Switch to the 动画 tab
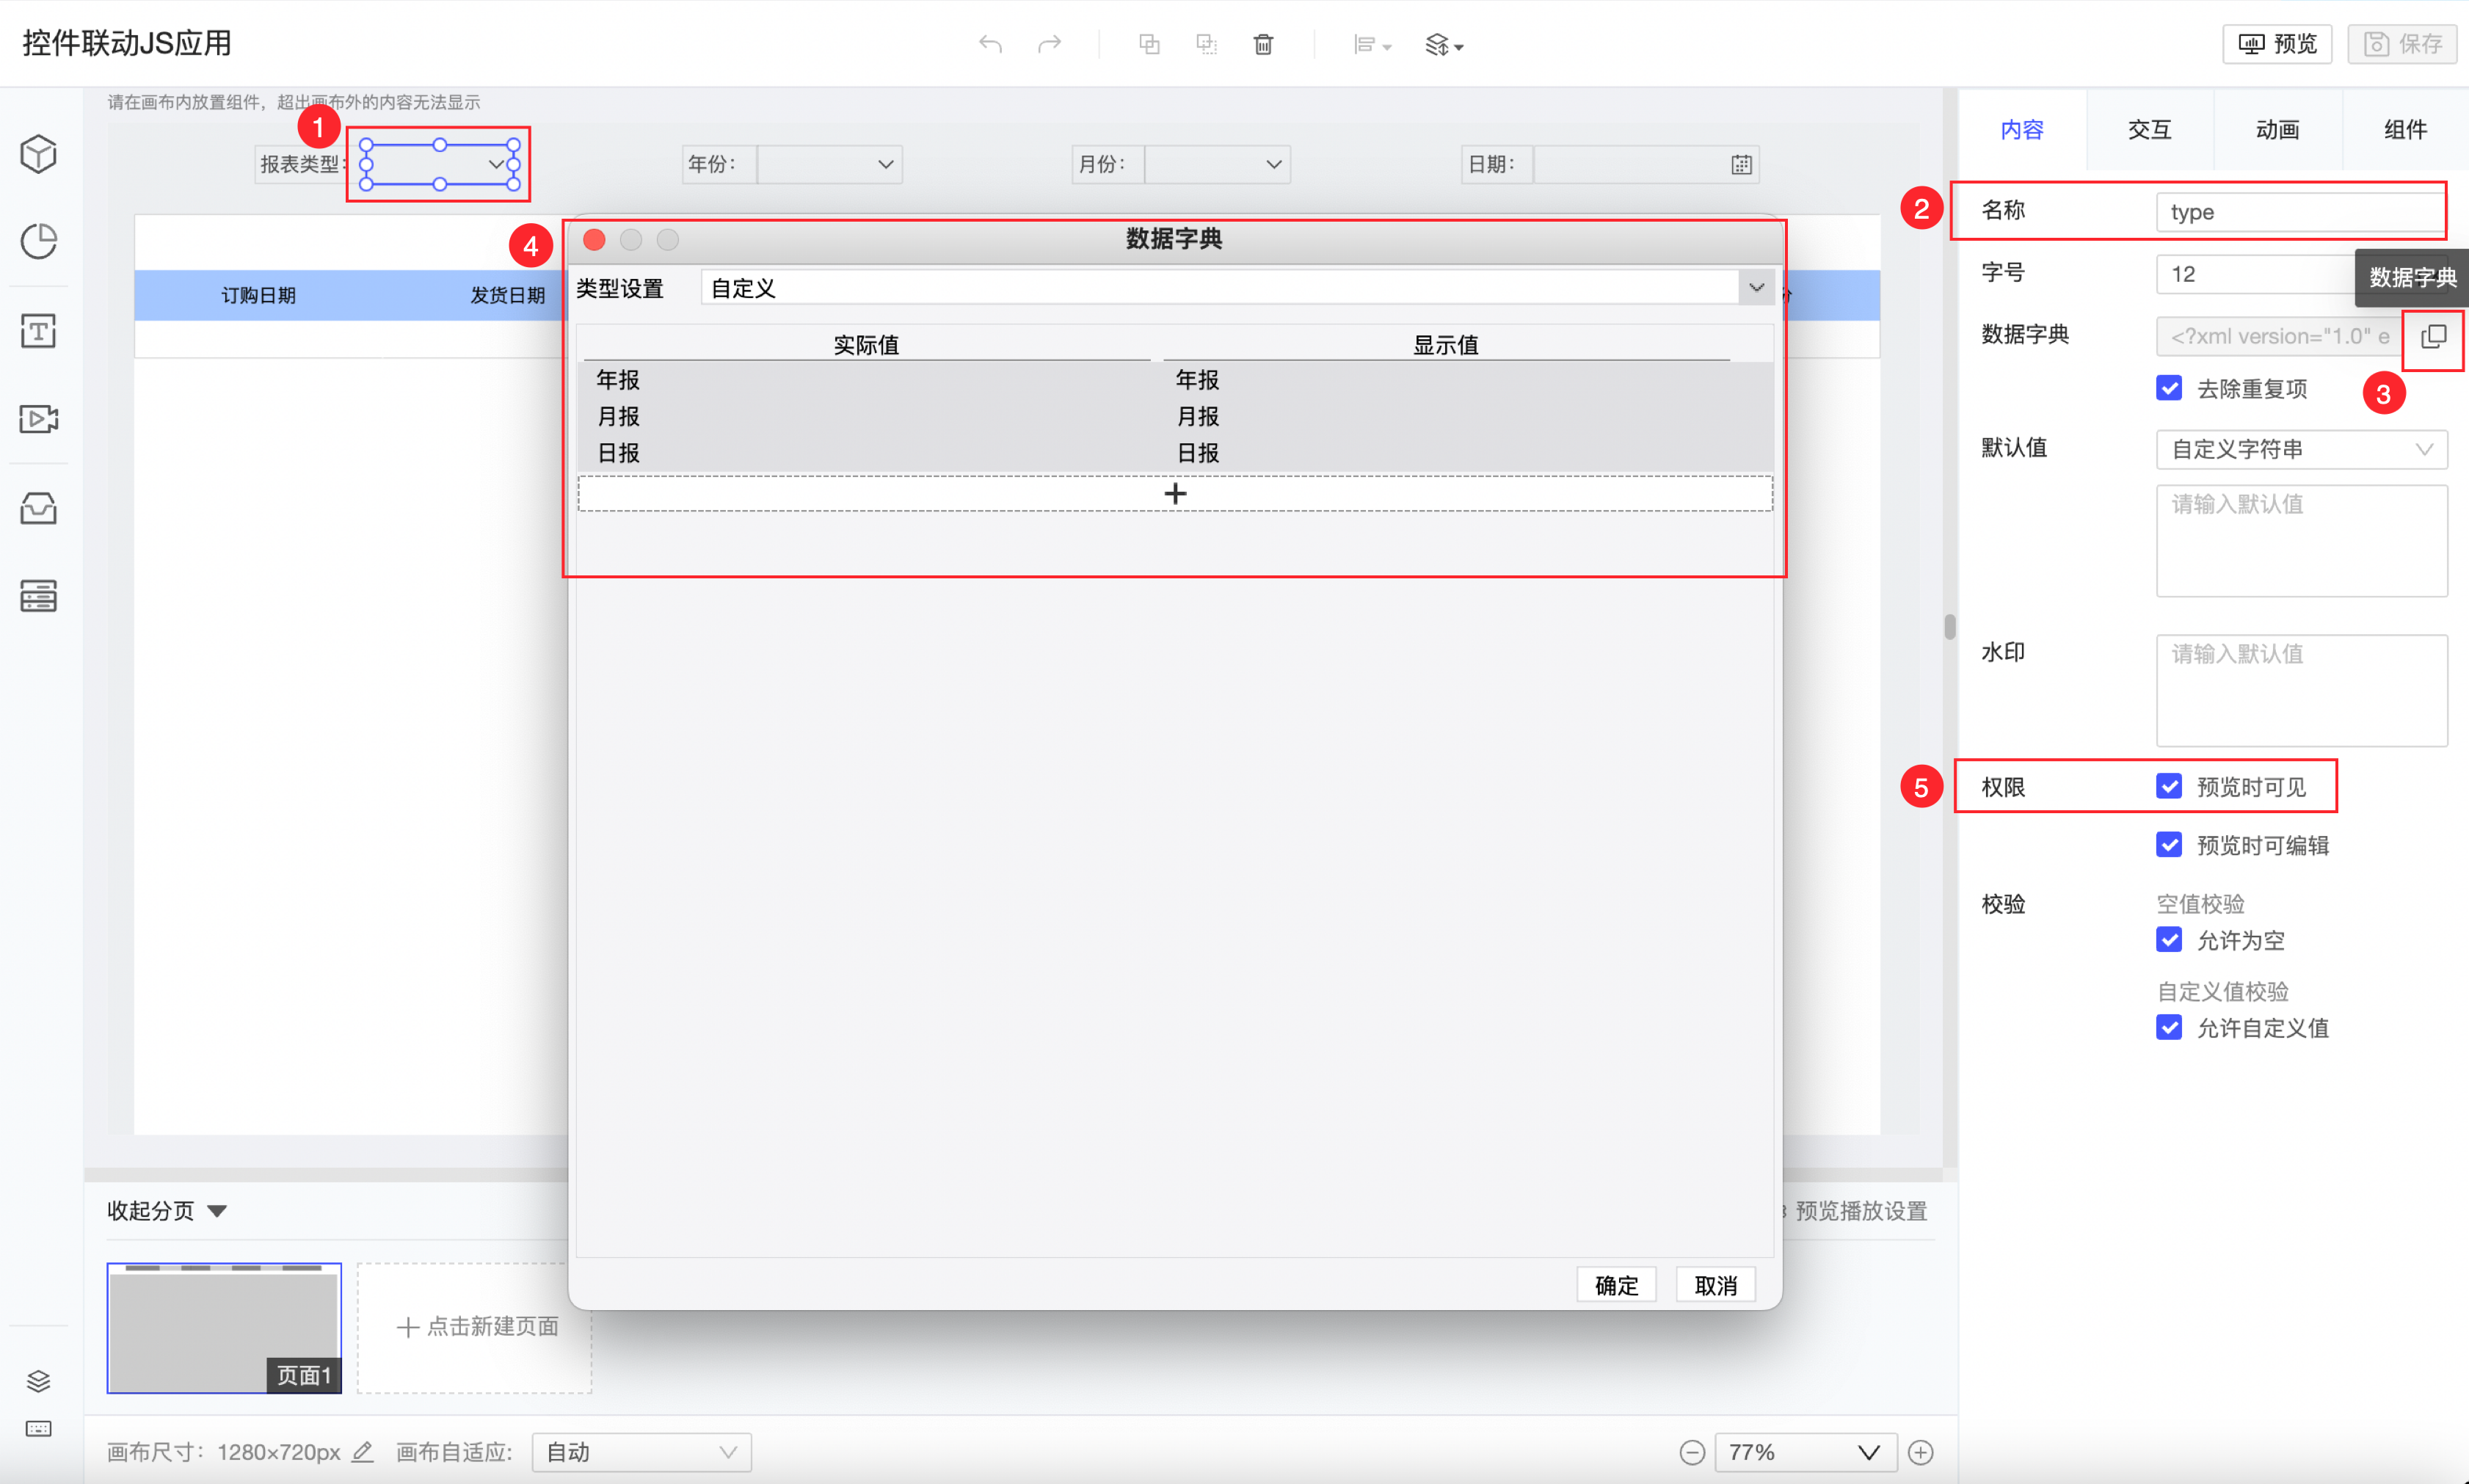 pyautogui.click(x=2277, y=129)
